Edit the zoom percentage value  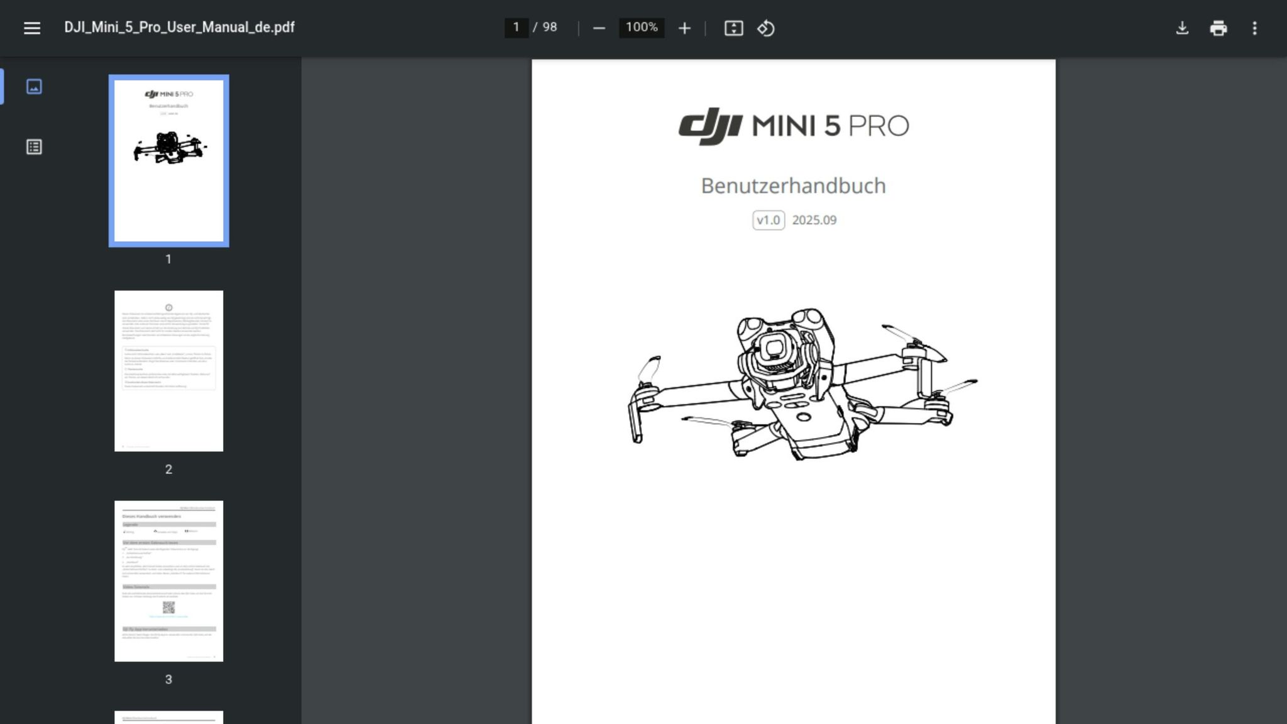640,27
